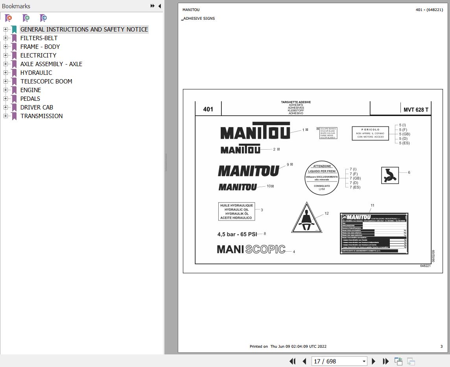Expand the AXLE ASSEMBLY - AXLE node
This screenshot has height=367, width=450.
[x=6, y=64]
